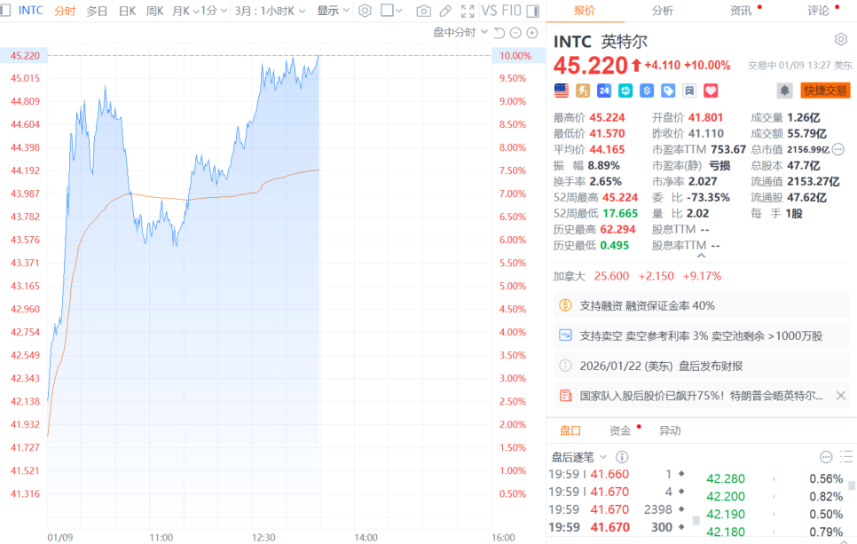Screen dimensions: 857x544
Task: Switch to the 资讯 news tab
Action: coord(741,11)
